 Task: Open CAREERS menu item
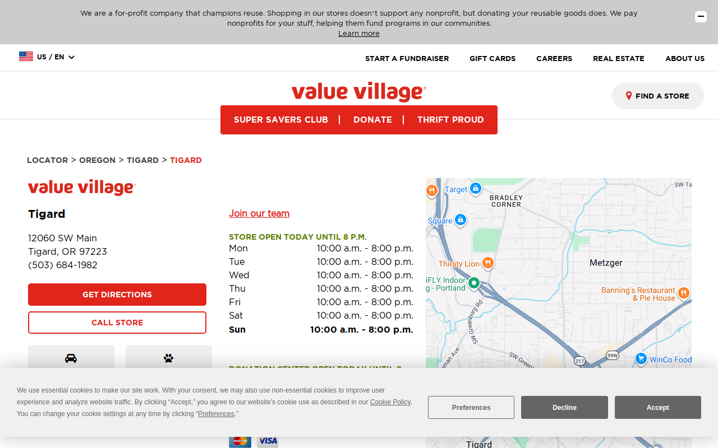click(554, 58)
